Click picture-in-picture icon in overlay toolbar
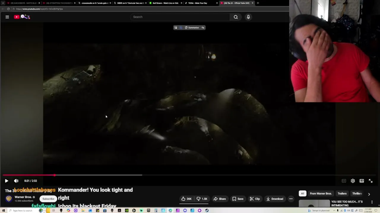The height and width of the screenshot is (213, 380). [175, 28]
